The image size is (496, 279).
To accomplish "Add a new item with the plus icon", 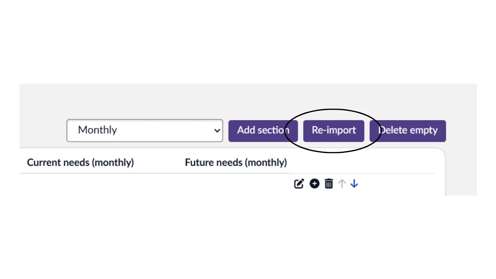I will pyautogui.click(x=314, y=184).
